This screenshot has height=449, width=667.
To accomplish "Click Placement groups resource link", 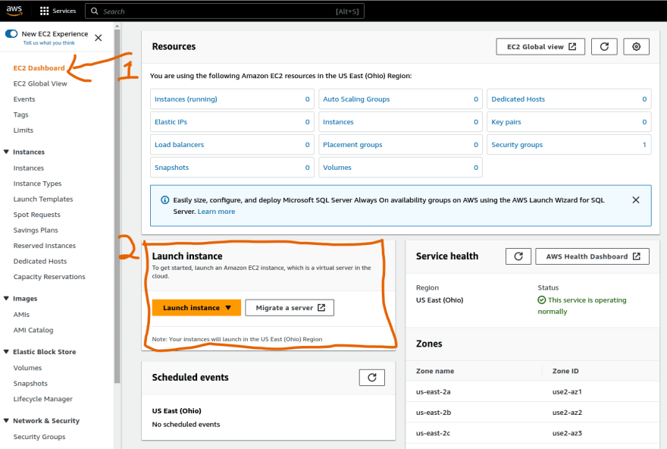I will coord(352,145).
